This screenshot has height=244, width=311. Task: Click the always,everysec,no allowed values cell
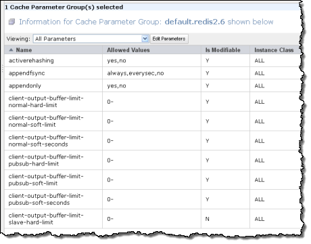point(151,73)
